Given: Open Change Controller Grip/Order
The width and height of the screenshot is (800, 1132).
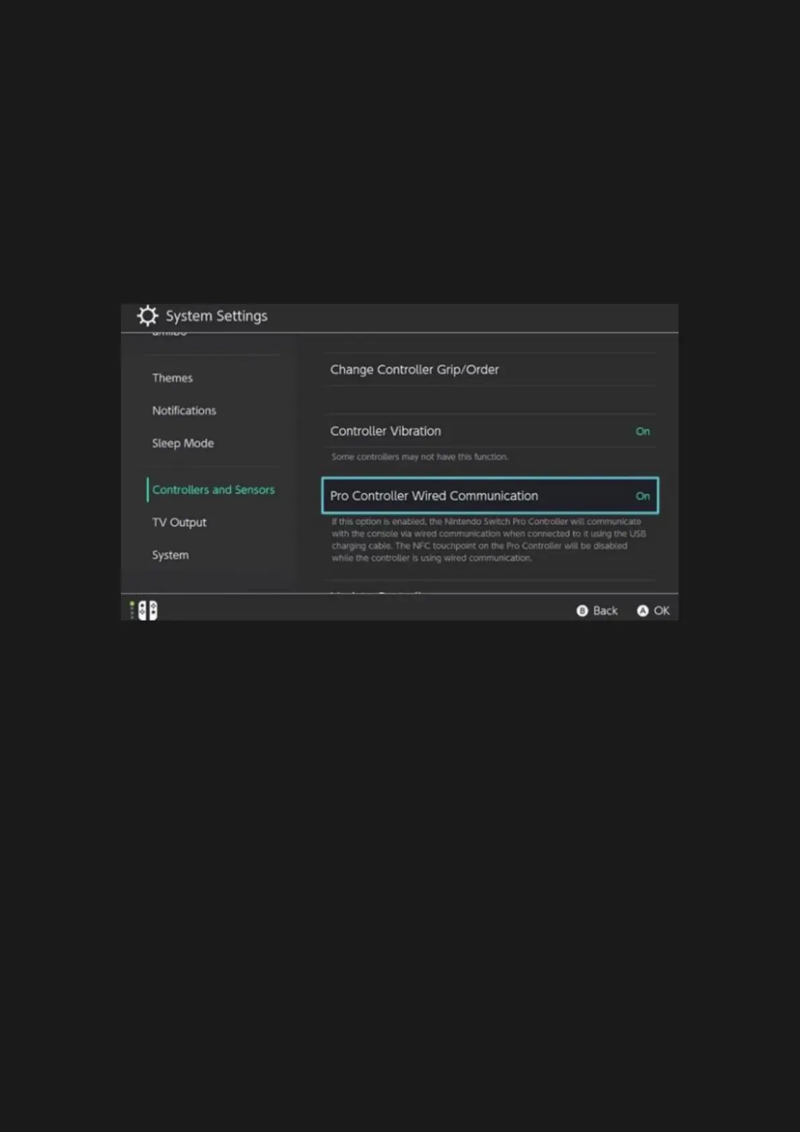Looking at the screenshot, I should [490, 369].
